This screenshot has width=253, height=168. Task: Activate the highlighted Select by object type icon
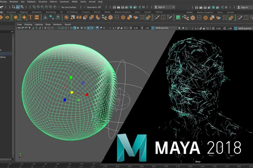18,7
